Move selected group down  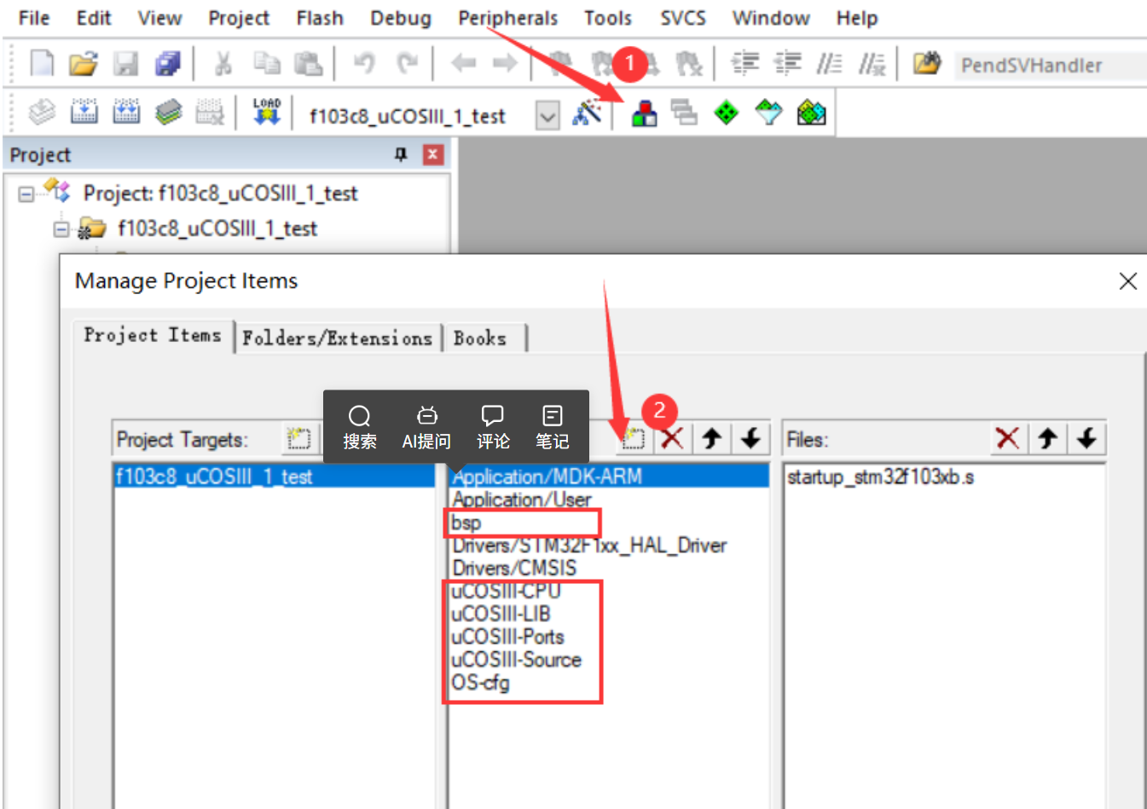[x=750, y=439]
